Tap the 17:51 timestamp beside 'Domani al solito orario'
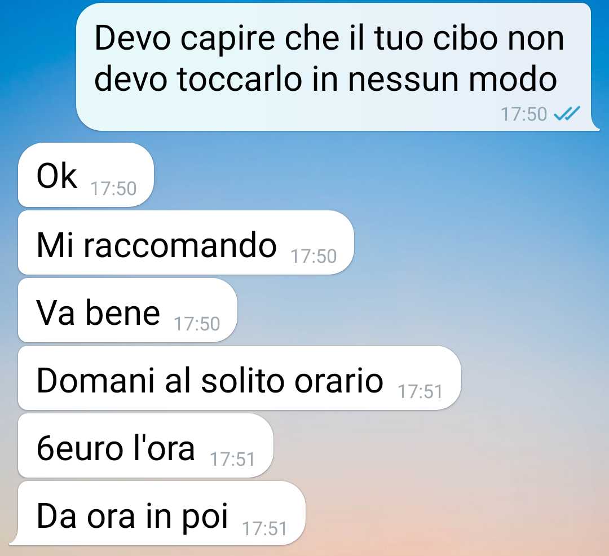609x556 pixels. point(420,391)
